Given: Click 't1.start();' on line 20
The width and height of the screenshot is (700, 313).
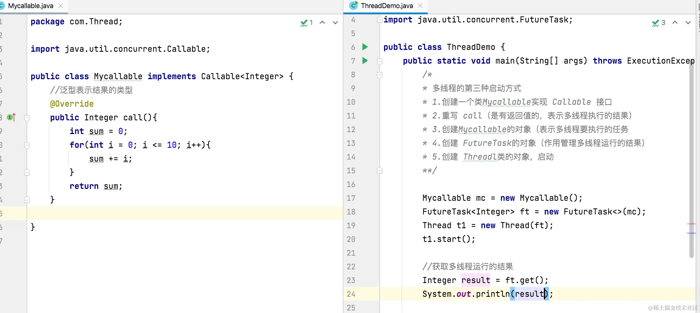Looking at the screenshot, I should point(449,239).
